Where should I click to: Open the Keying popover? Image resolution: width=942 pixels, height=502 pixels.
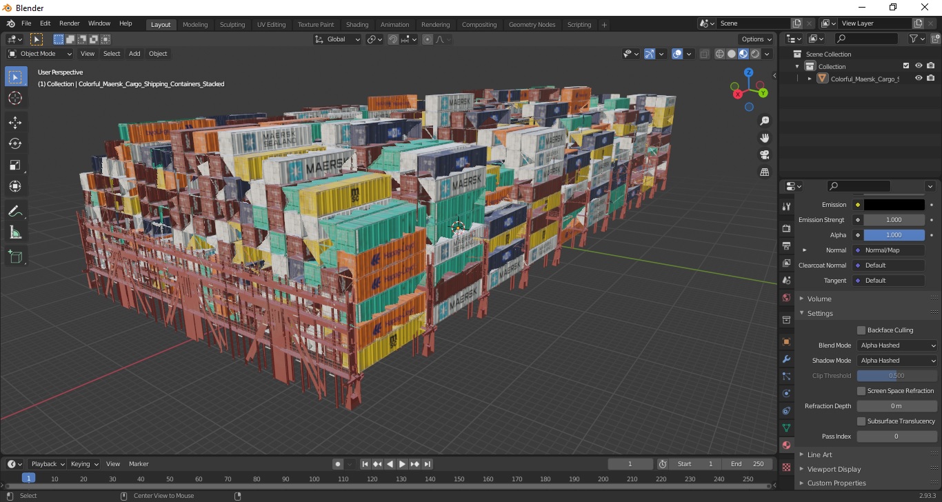[83, 464]
